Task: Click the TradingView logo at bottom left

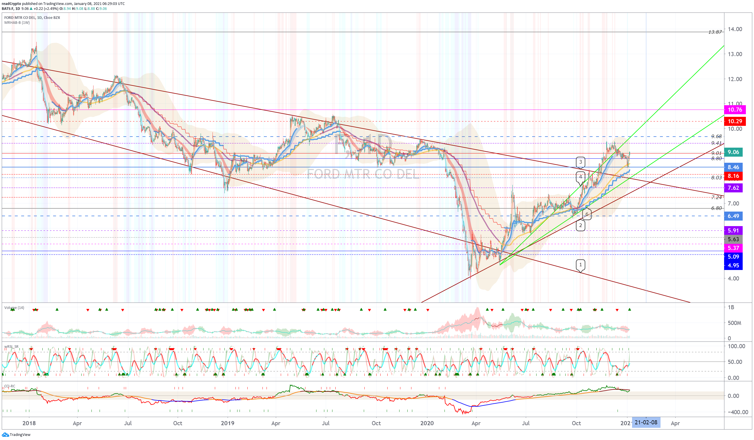Action: (16, 434)
